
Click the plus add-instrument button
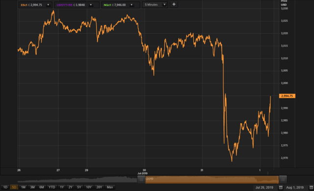tap(174, 4)
